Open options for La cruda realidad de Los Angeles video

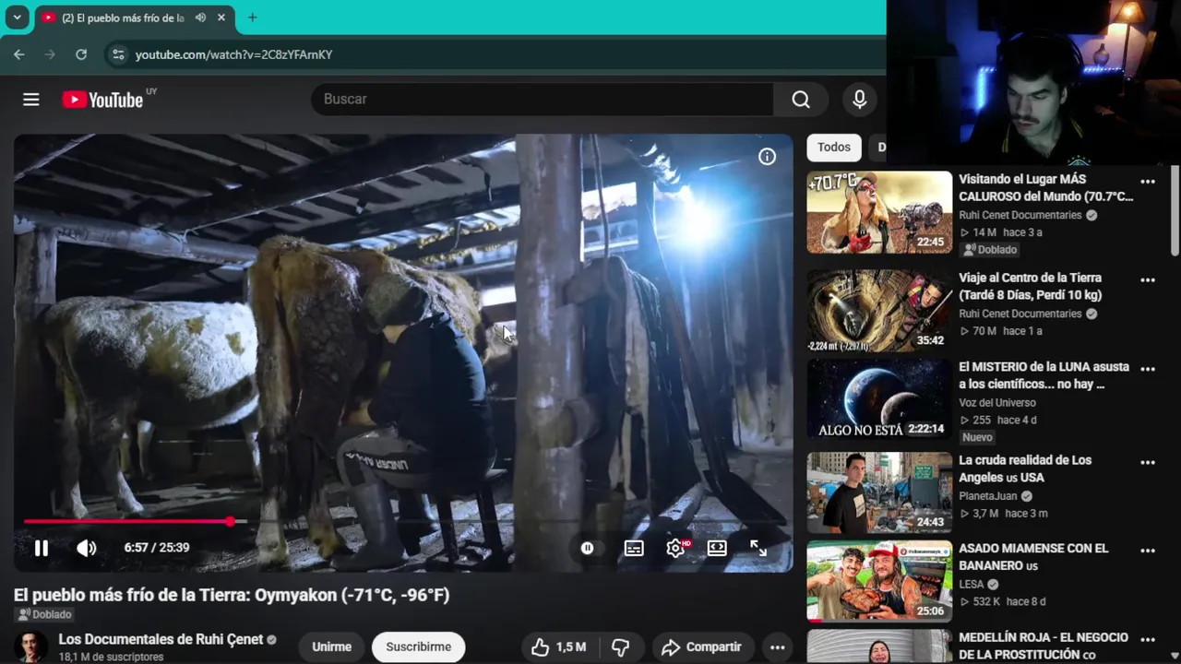point(1148,463)
